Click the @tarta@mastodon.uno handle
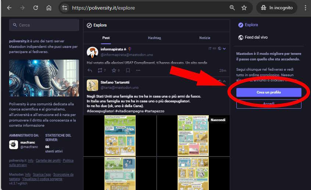The width and height of the screenshot is (311, 190). pyautogui.click(x=119, y=87)
